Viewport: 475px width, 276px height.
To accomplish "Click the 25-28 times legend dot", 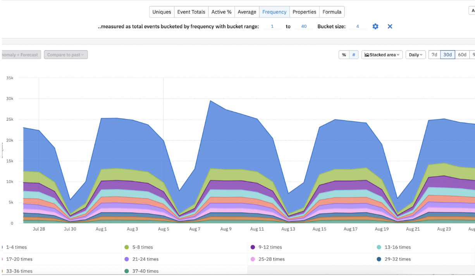I will (x=253, y=259).
